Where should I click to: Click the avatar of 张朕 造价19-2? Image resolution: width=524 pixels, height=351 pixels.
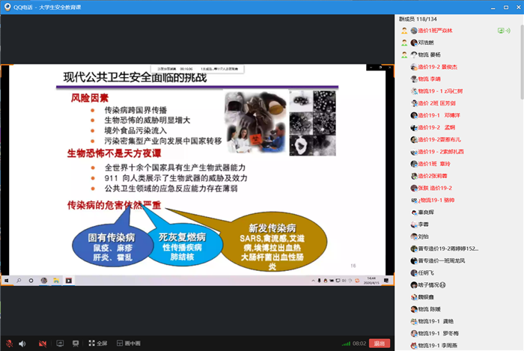pos(414,188)
